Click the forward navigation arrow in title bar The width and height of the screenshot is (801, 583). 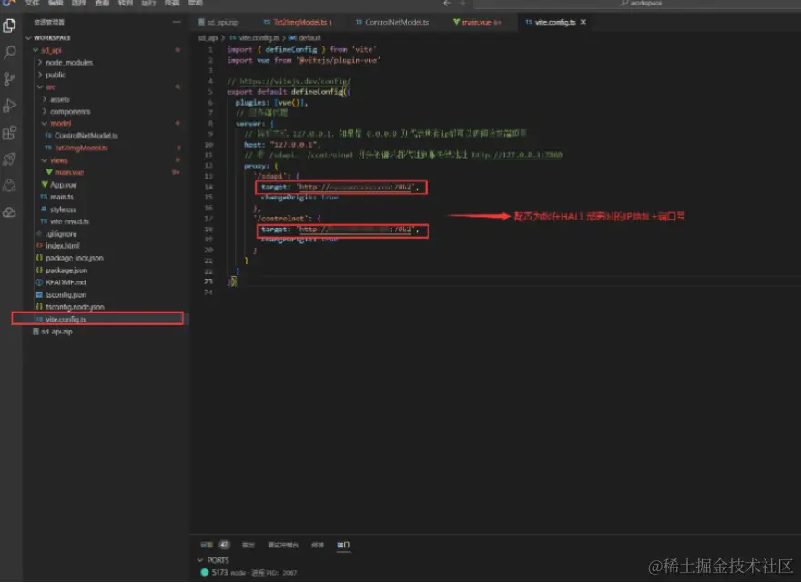coord(462,3)
